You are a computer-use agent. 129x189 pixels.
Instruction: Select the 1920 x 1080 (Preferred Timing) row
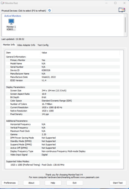63,165
